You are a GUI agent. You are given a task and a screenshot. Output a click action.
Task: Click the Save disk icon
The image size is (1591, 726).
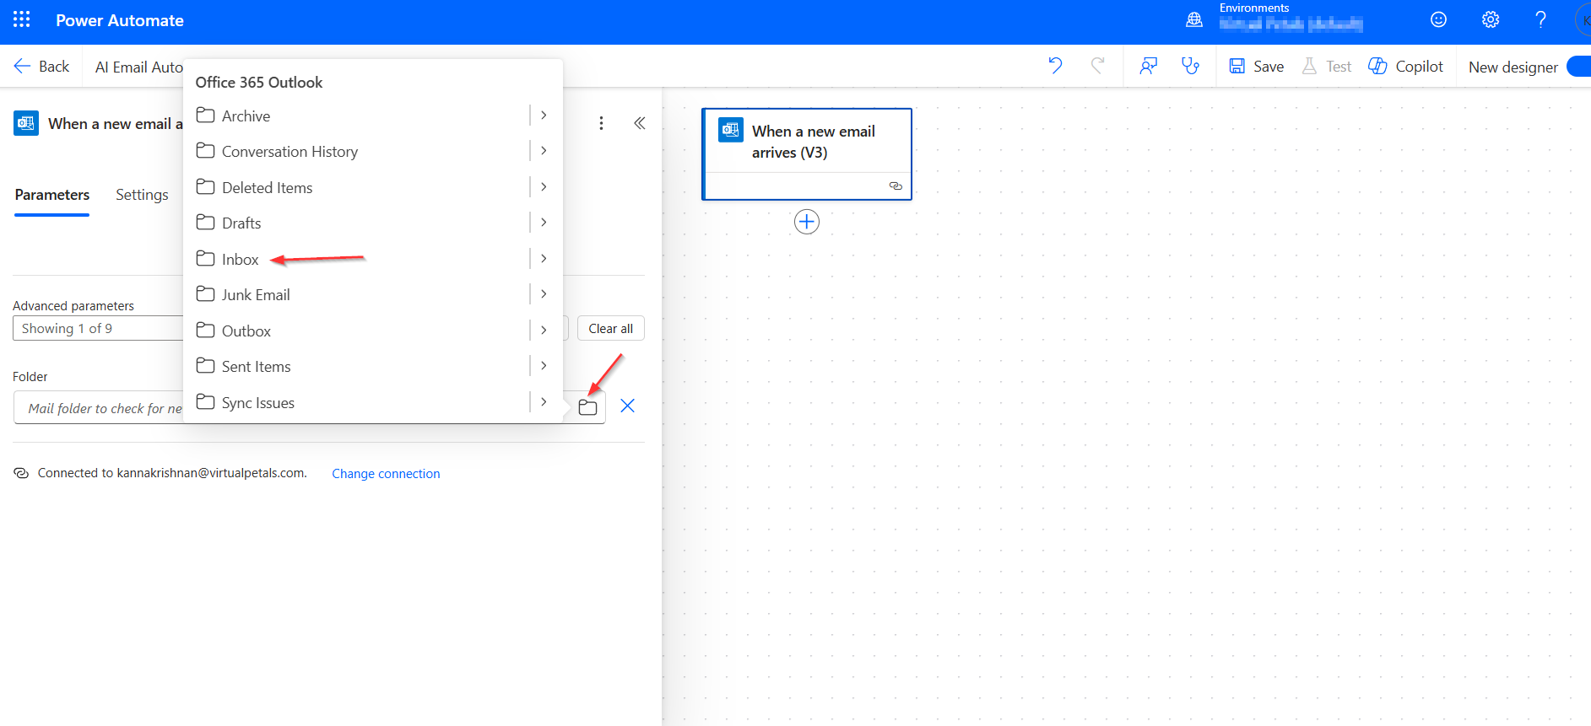(x=1237, y=66)
